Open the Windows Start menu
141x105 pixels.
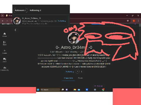click(x=38, y=90)
